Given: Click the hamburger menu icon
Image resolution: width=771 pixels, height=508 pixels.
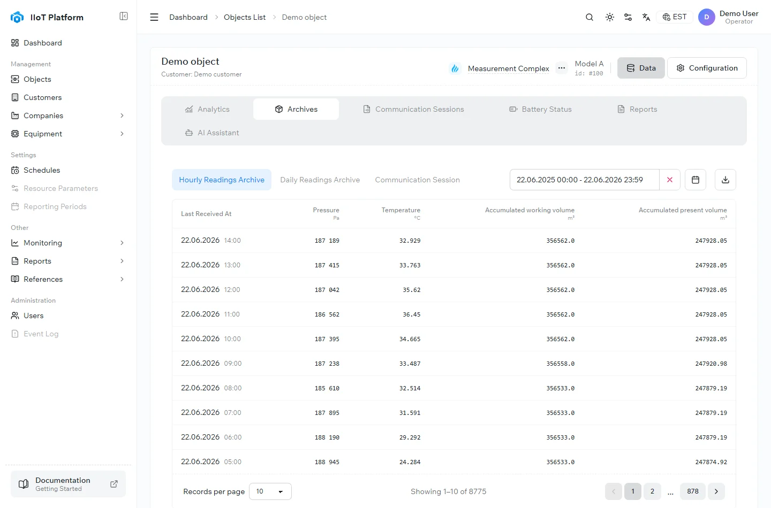Looking at the screenshot, I should tap(154, 17).
